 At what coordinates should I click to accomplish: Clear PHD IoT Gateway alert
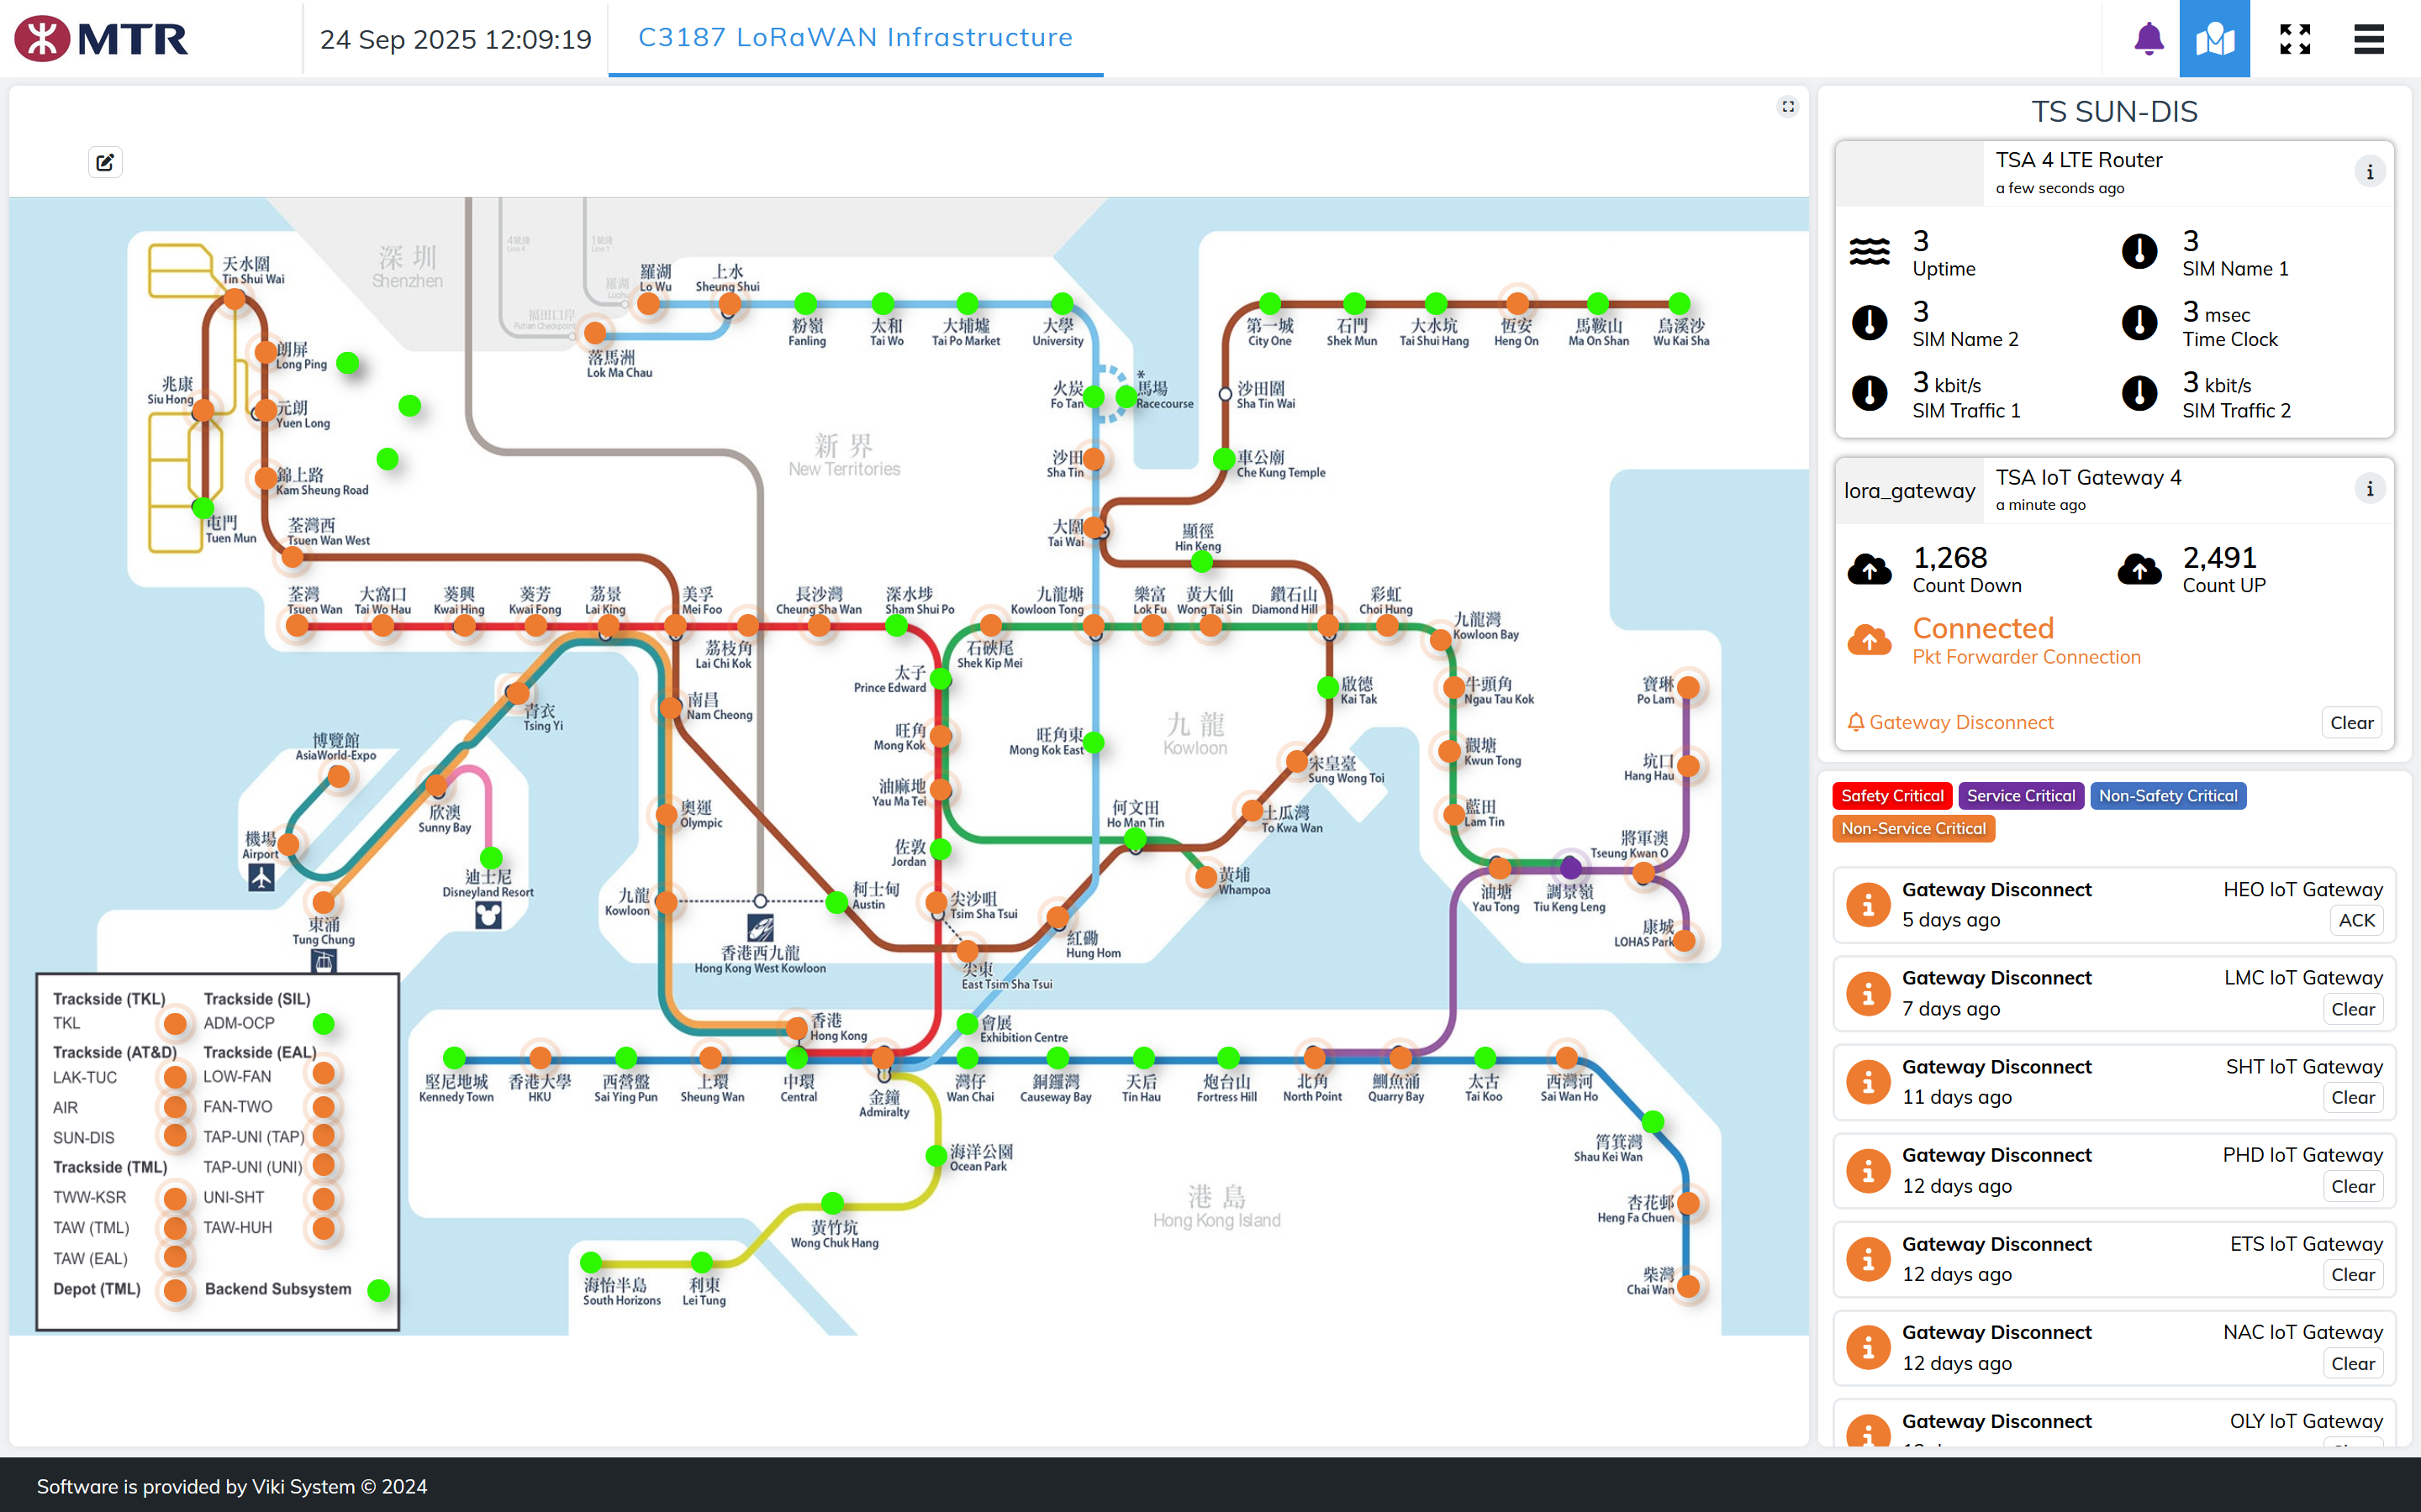tap(2352, 1187)
